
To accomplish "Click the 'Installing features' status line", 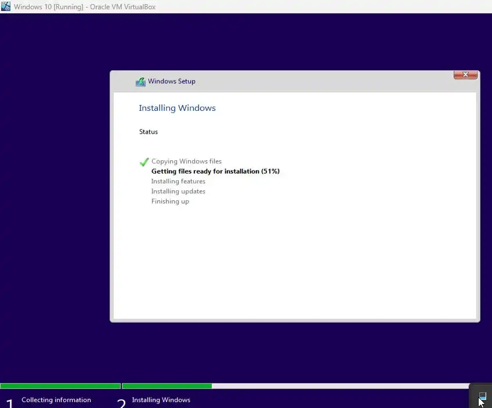I will [178, 182].
